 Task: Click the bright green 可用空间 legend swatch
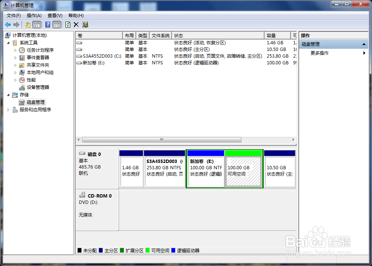[148, 250]
